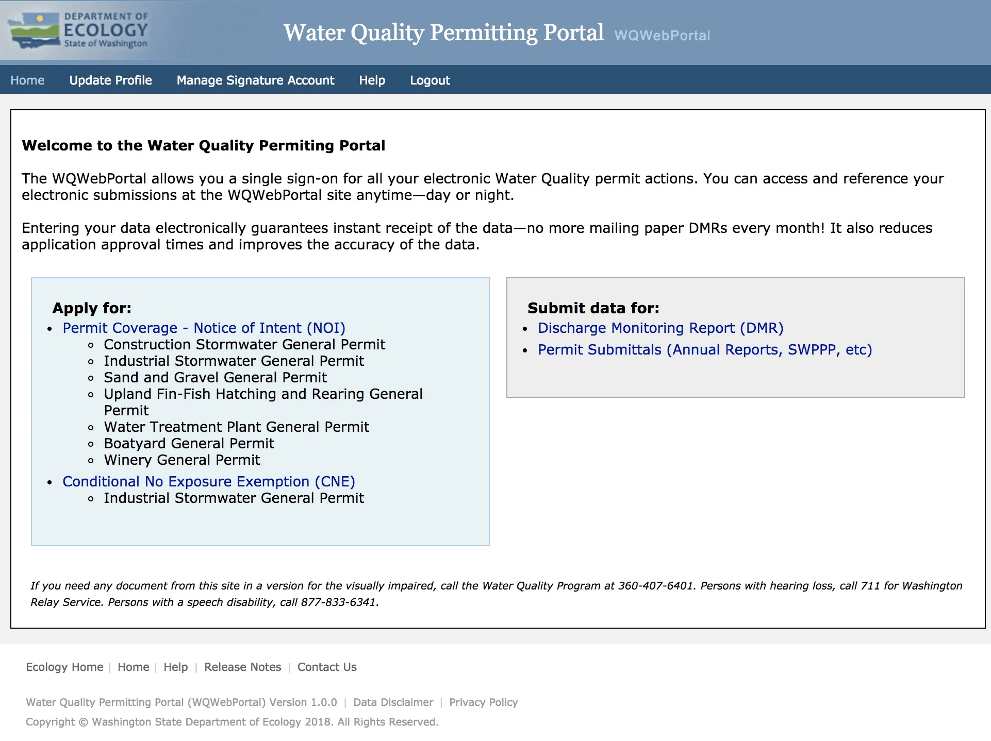Click Industrial Stormwater General Permit under CNE
This screenshot has width=991, height=741.
[234, 498]
